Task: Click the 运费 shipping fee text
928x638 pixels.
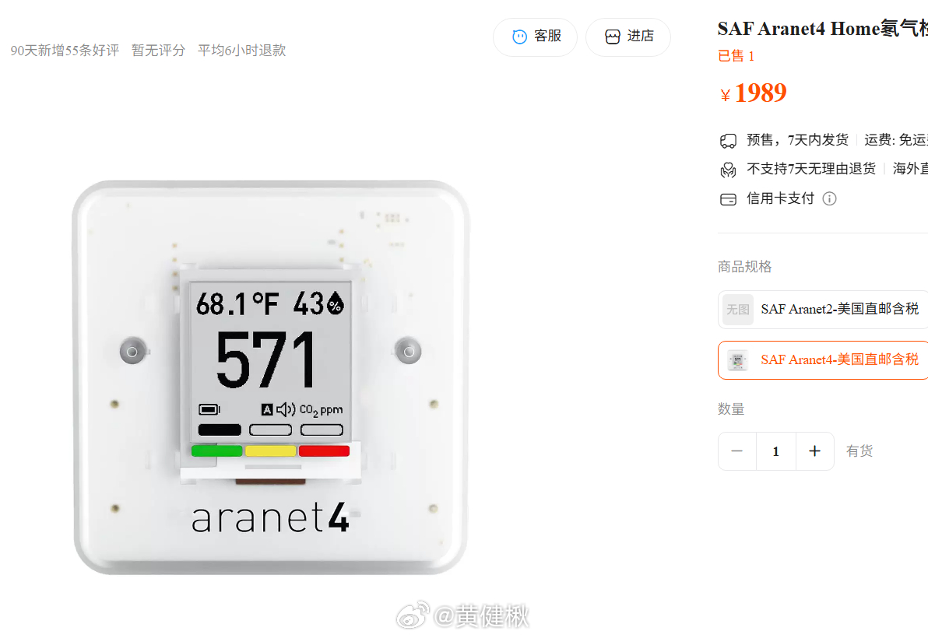Action: pyautogui.click(x=896, y=140)
